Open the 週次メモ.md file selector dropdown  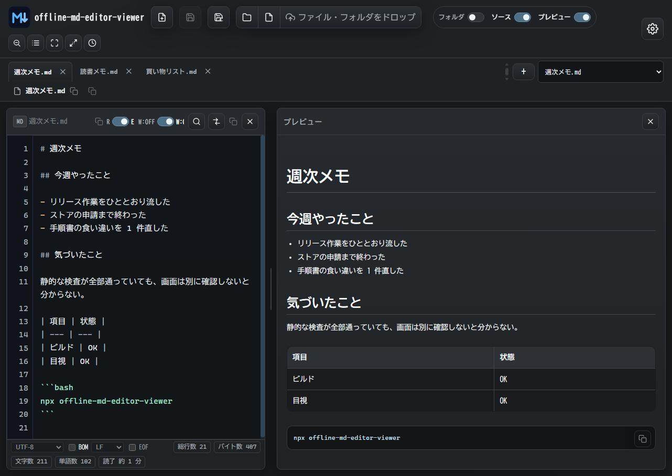click(601, 72)
